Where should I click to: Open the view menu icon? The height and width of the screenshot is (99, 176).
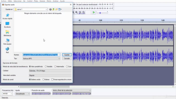(60, 9)
